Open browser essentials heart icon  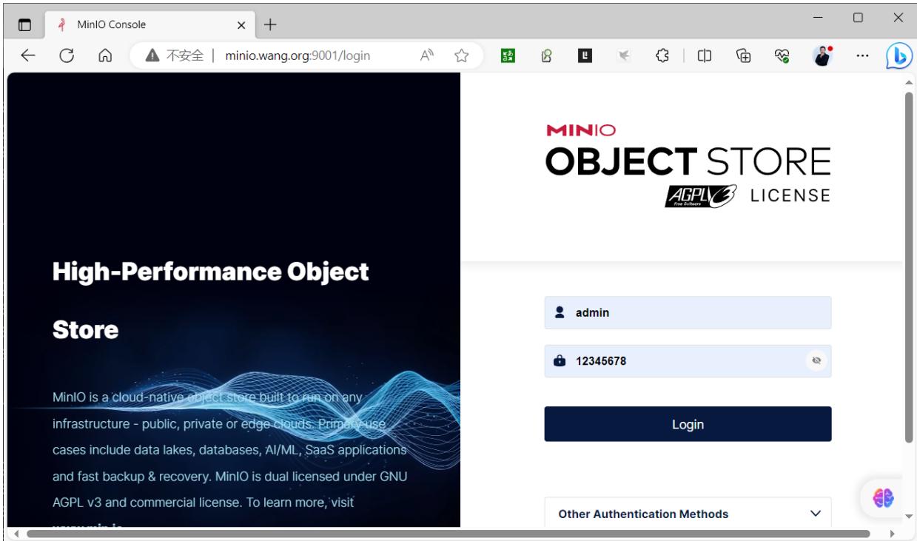(782, 56)
